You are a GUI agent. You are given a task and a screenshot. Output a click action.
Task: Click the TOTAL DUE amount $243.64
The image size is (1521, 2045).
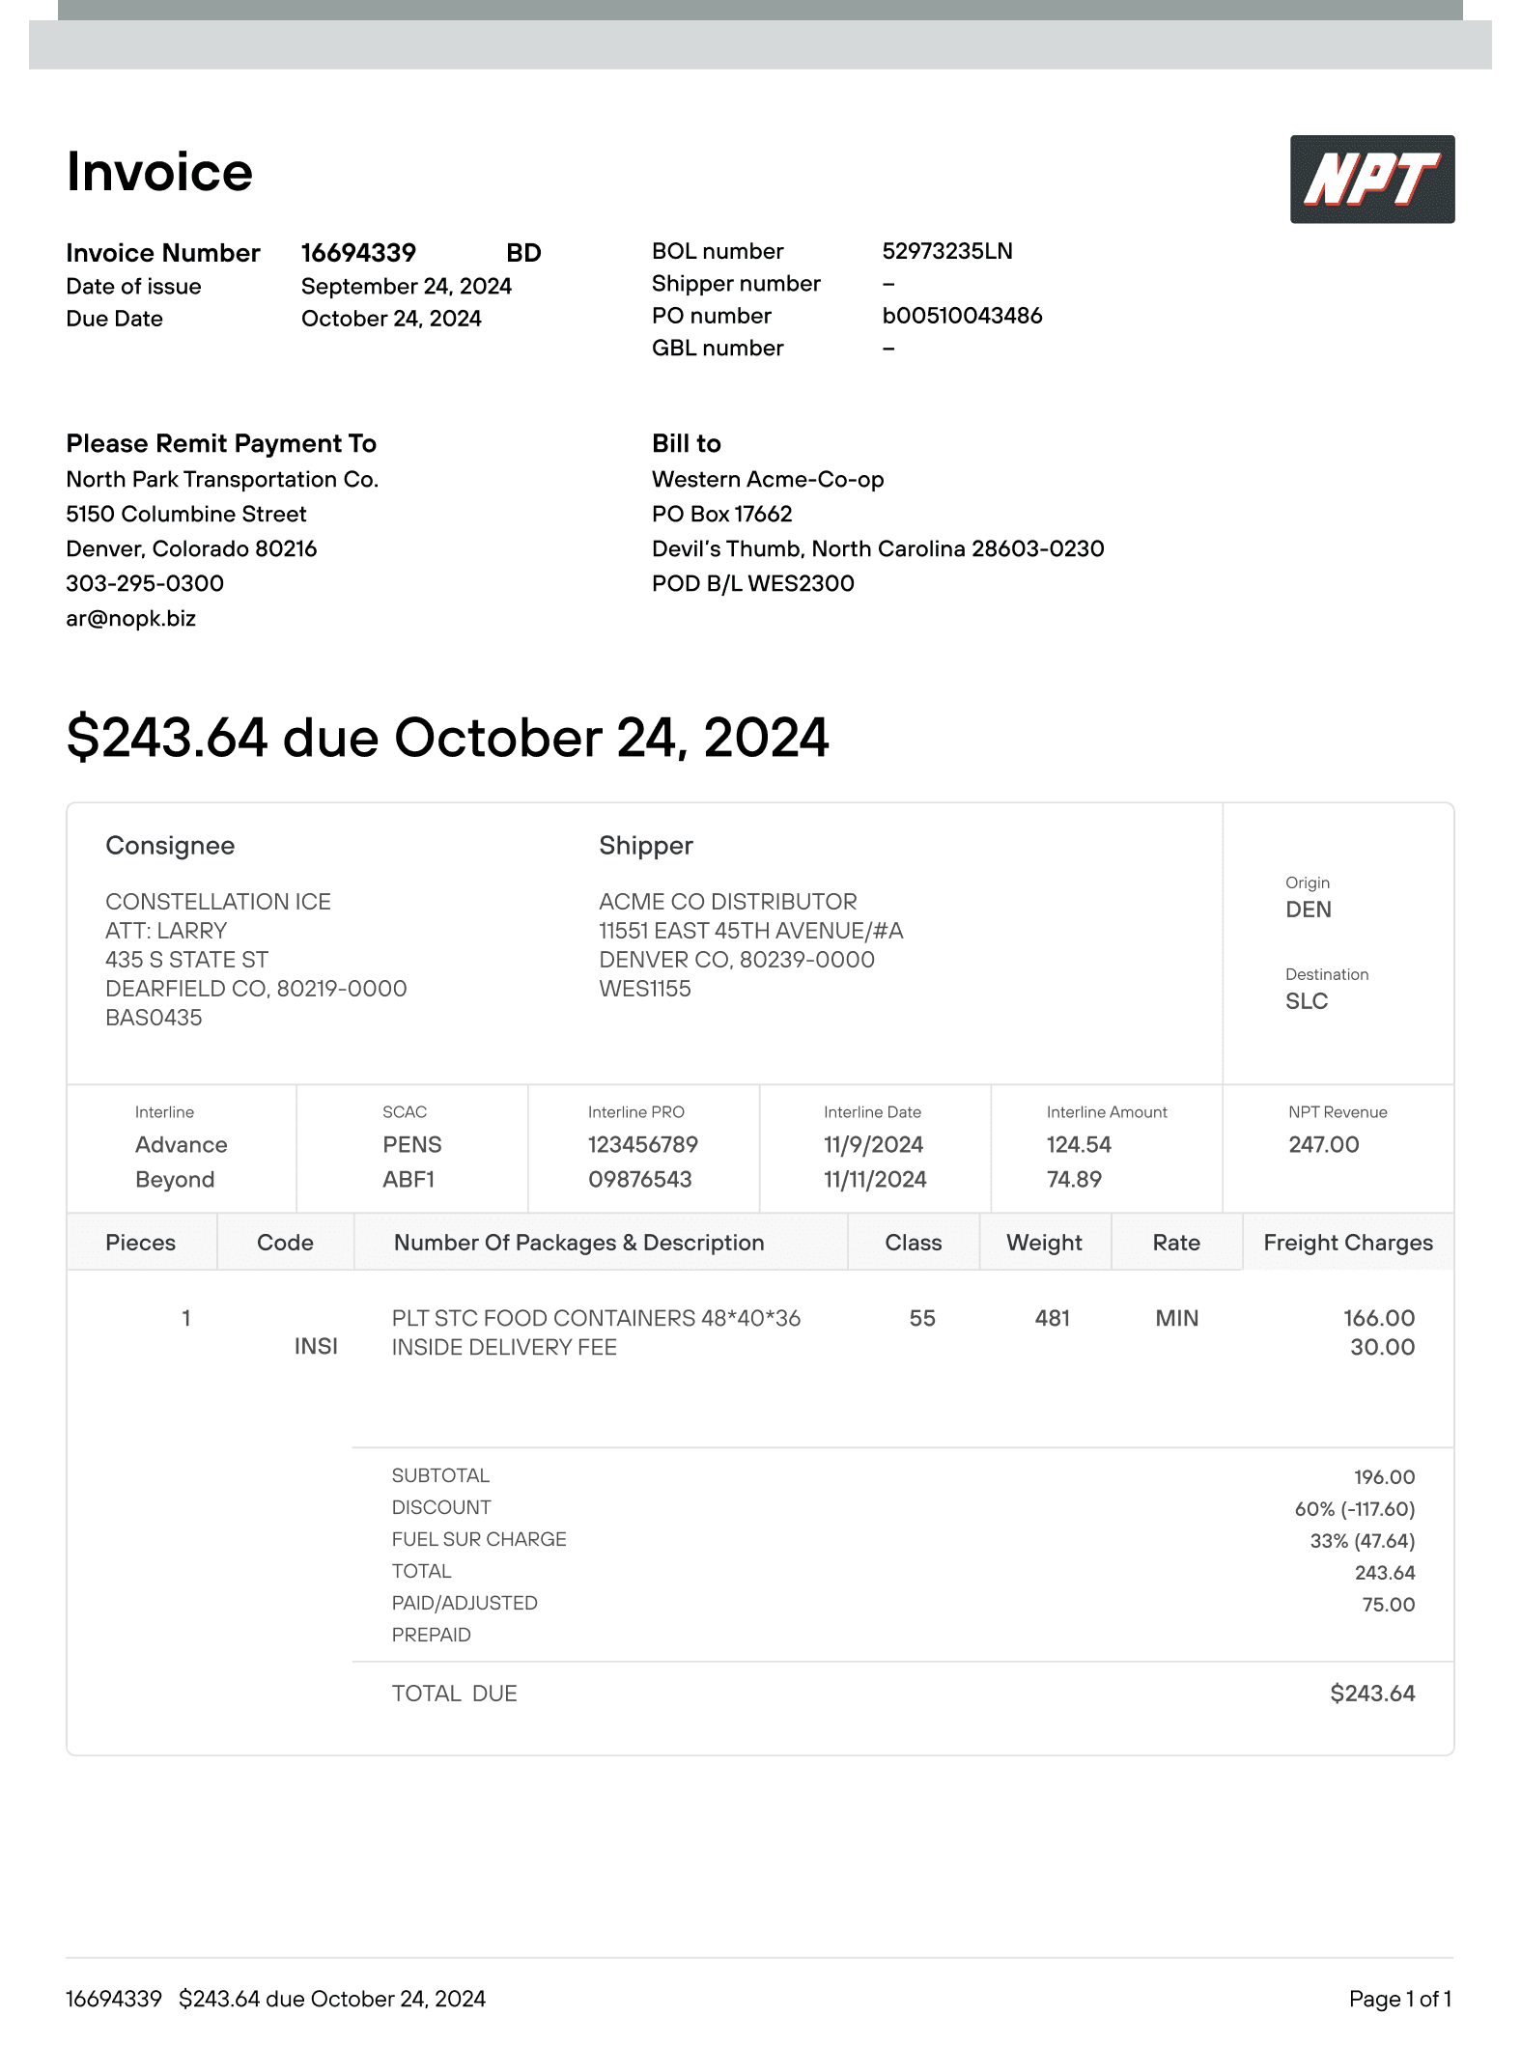coord(1372,1694)
